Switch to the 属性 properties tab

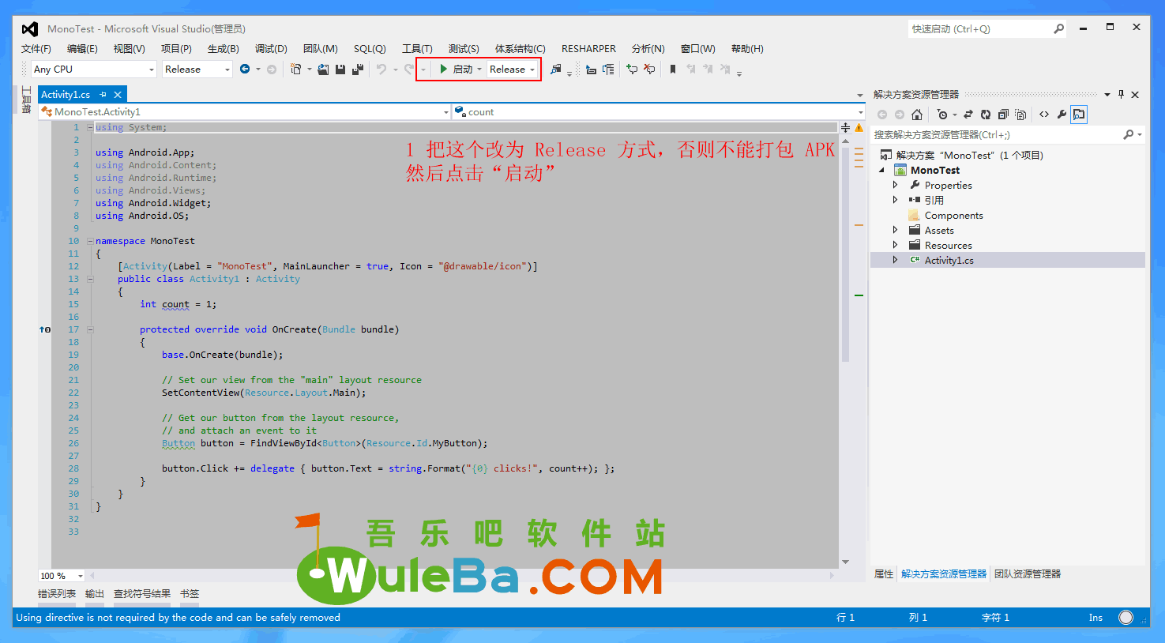point(884,574)
